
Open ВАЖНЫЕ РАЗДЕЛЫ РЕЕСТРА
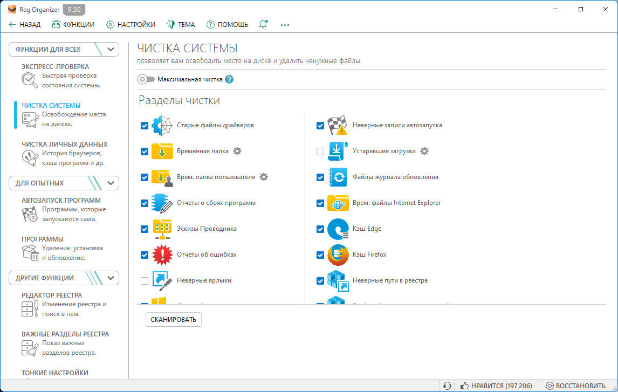pyautogui.click(x=65, y=343)
